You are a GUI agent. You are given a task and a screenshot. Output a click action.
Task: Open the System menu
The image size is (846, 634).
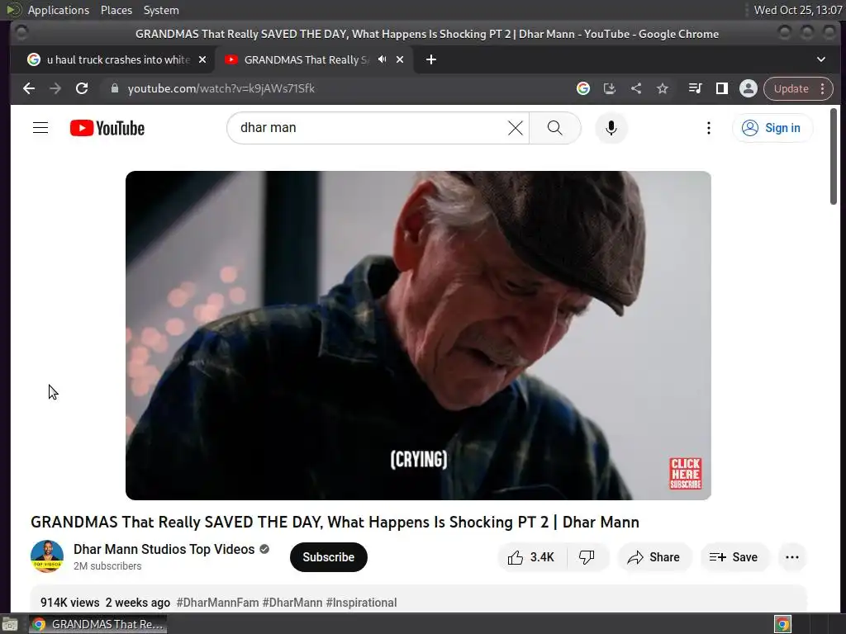coord(161,10)
